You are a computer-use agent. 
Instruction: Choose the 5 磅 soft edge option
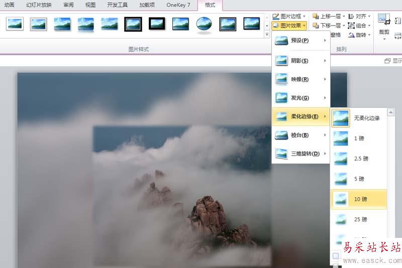pos(359,179)
